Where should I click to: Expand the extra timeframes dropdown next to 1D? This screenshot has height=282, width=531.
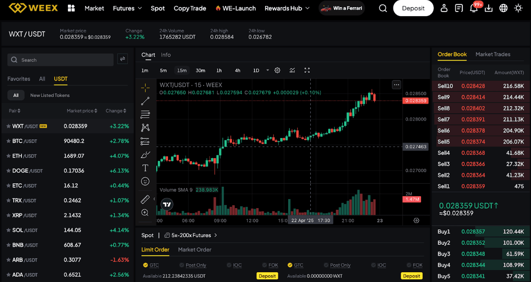(268, 70)
